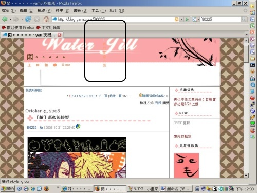Open the 檢視 (V) menu

coord(44,11)
